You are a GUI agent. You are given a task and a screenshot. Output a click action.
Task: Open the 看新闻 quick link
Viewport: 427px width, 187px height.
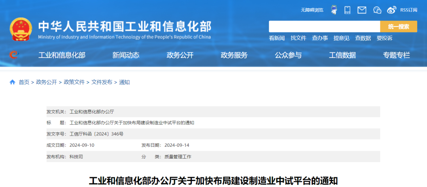pos(277,38)
